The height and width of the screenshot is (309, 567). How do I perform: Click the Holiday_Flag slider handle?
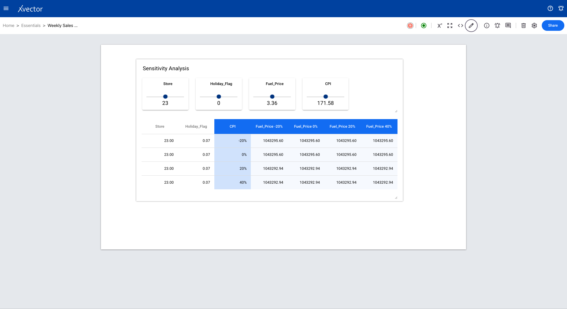tap(219, 97)
